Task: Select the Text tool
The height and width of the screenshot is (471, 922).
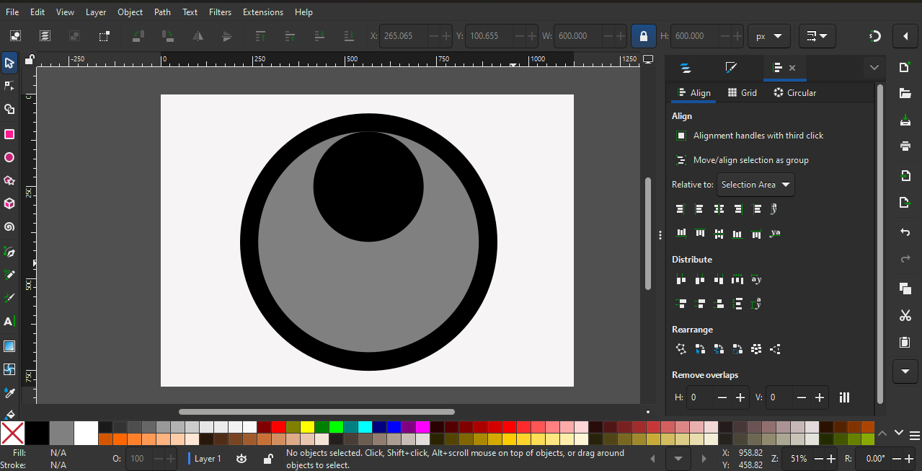Action: tap(9, 322)
